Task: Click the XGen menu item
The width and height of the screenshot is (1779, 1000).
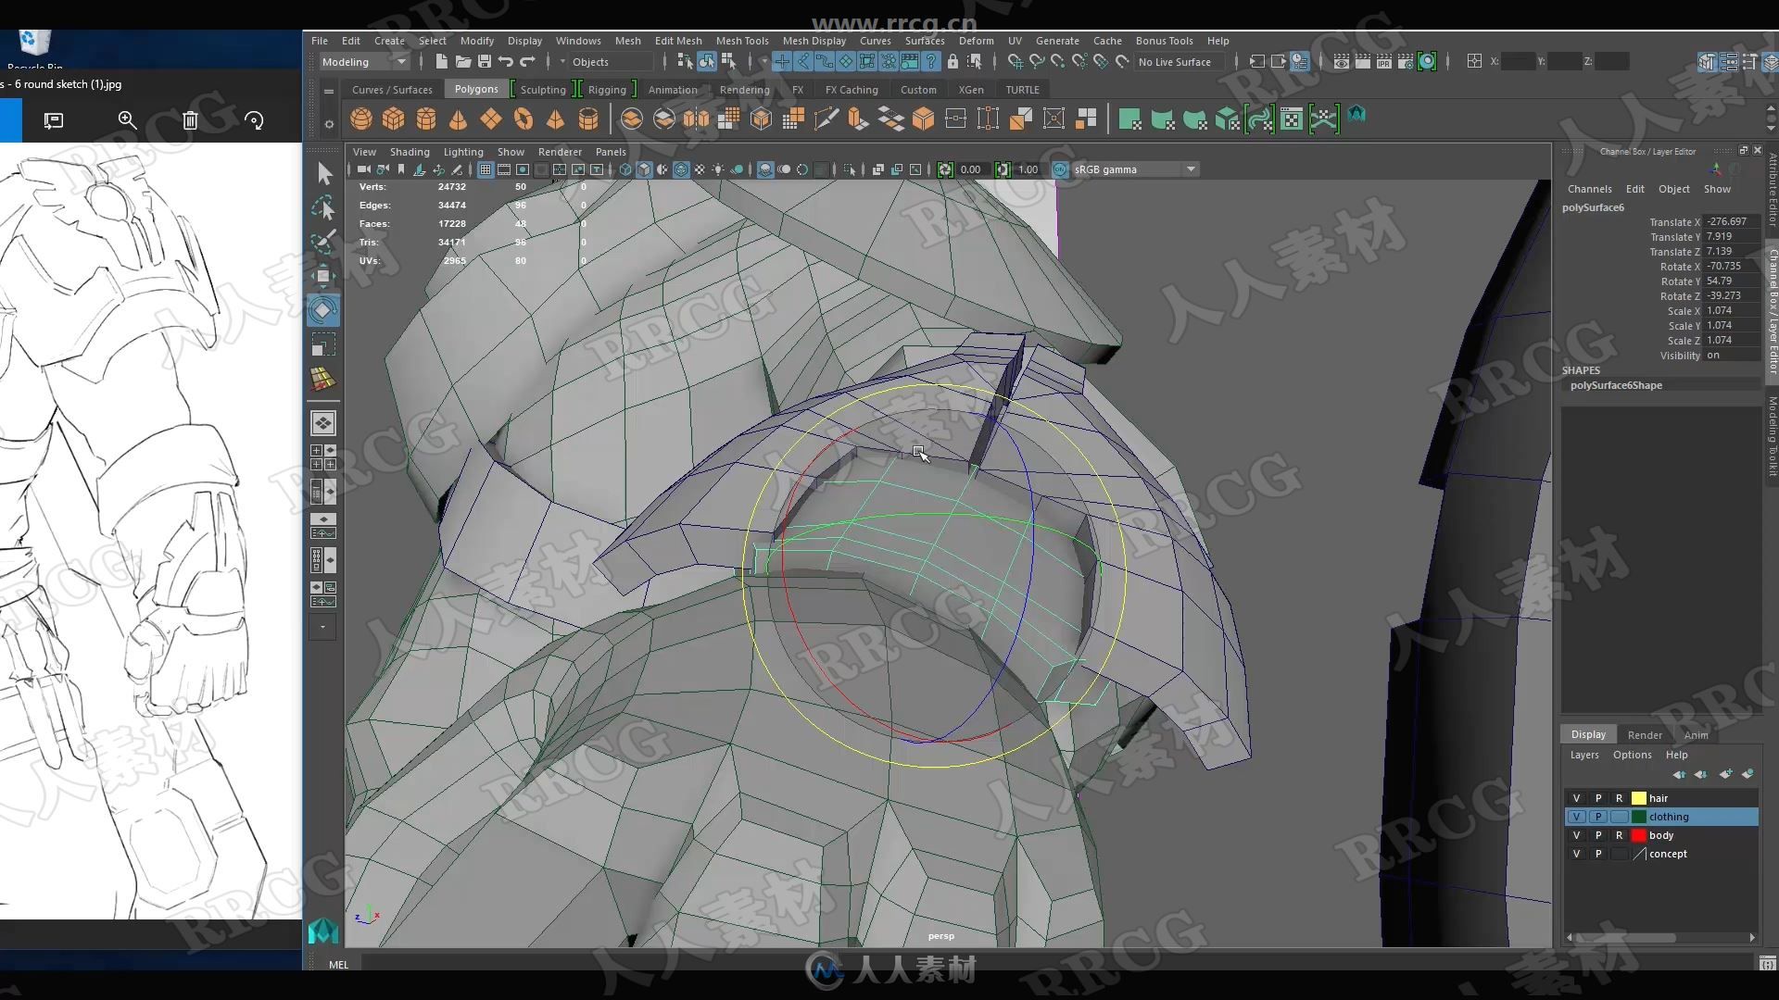Action: pyautogui.click(x=969, y=89)
